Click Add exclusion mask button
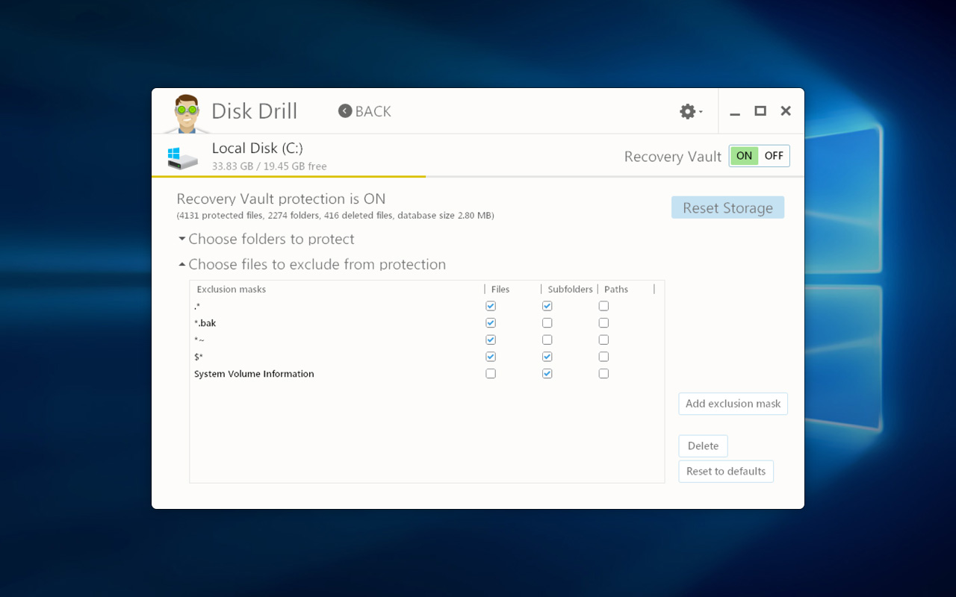The image size is (956, 597). (x=733, y=404)
